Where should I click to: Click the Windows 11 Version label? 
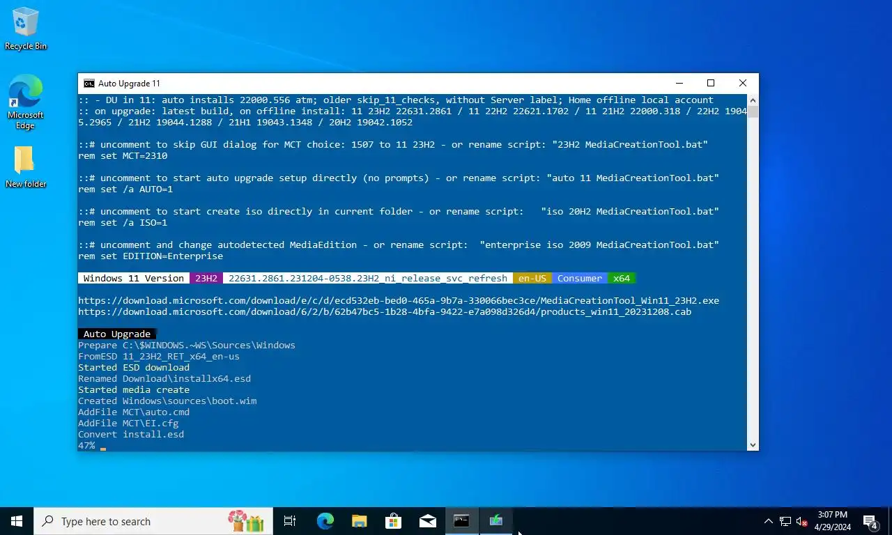tap(134, 278)
